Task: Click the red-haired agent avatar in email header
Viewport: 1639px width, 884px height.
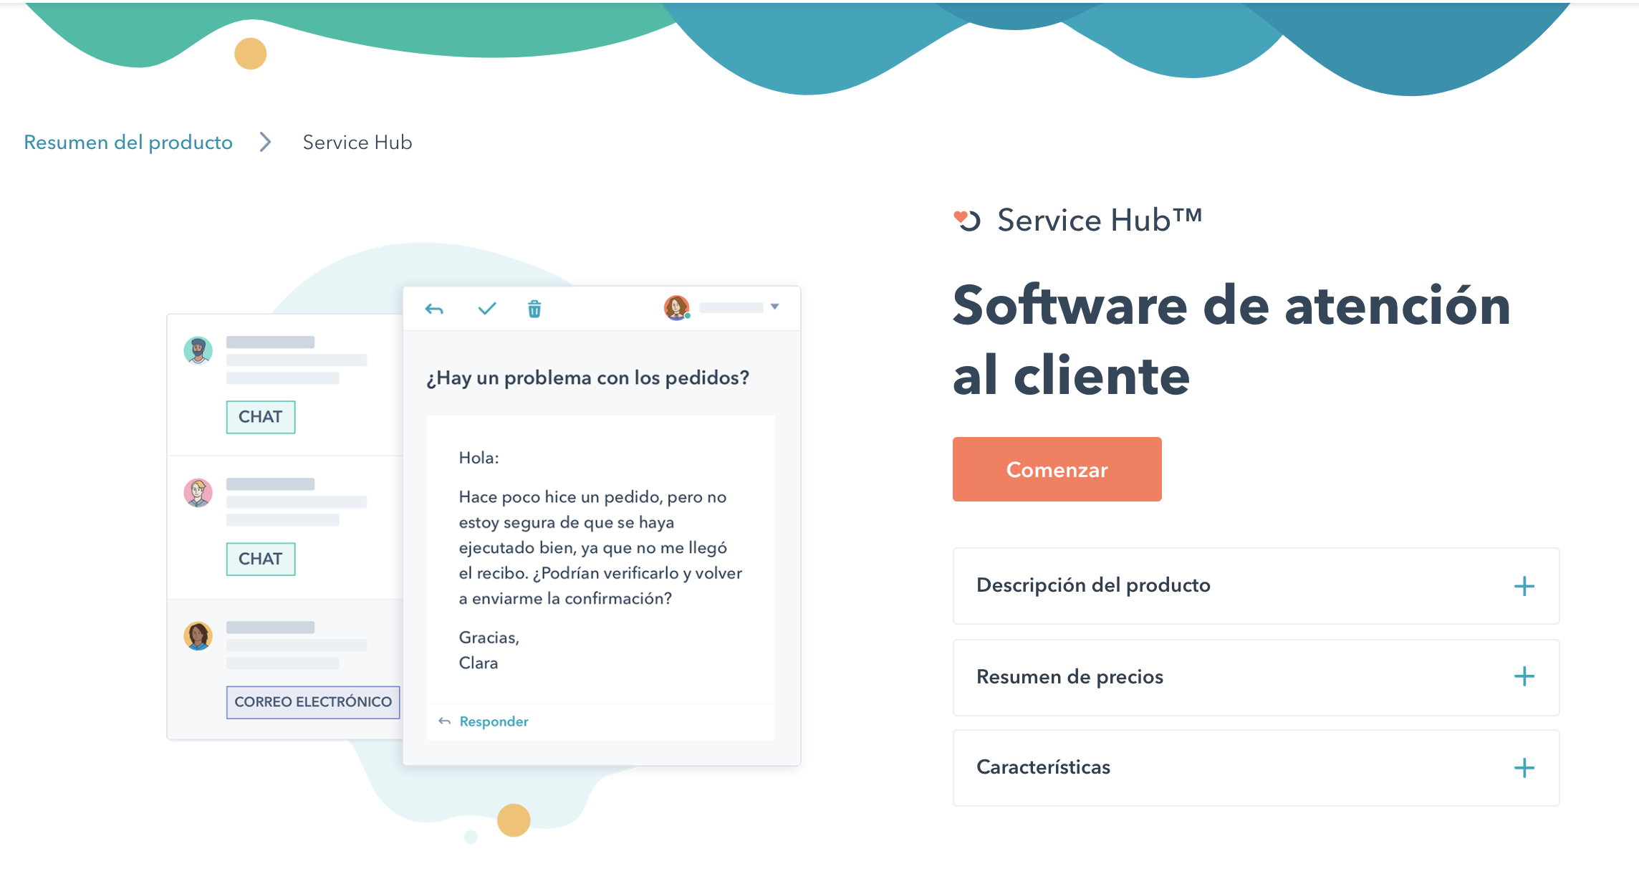Action: pos(676,308)
